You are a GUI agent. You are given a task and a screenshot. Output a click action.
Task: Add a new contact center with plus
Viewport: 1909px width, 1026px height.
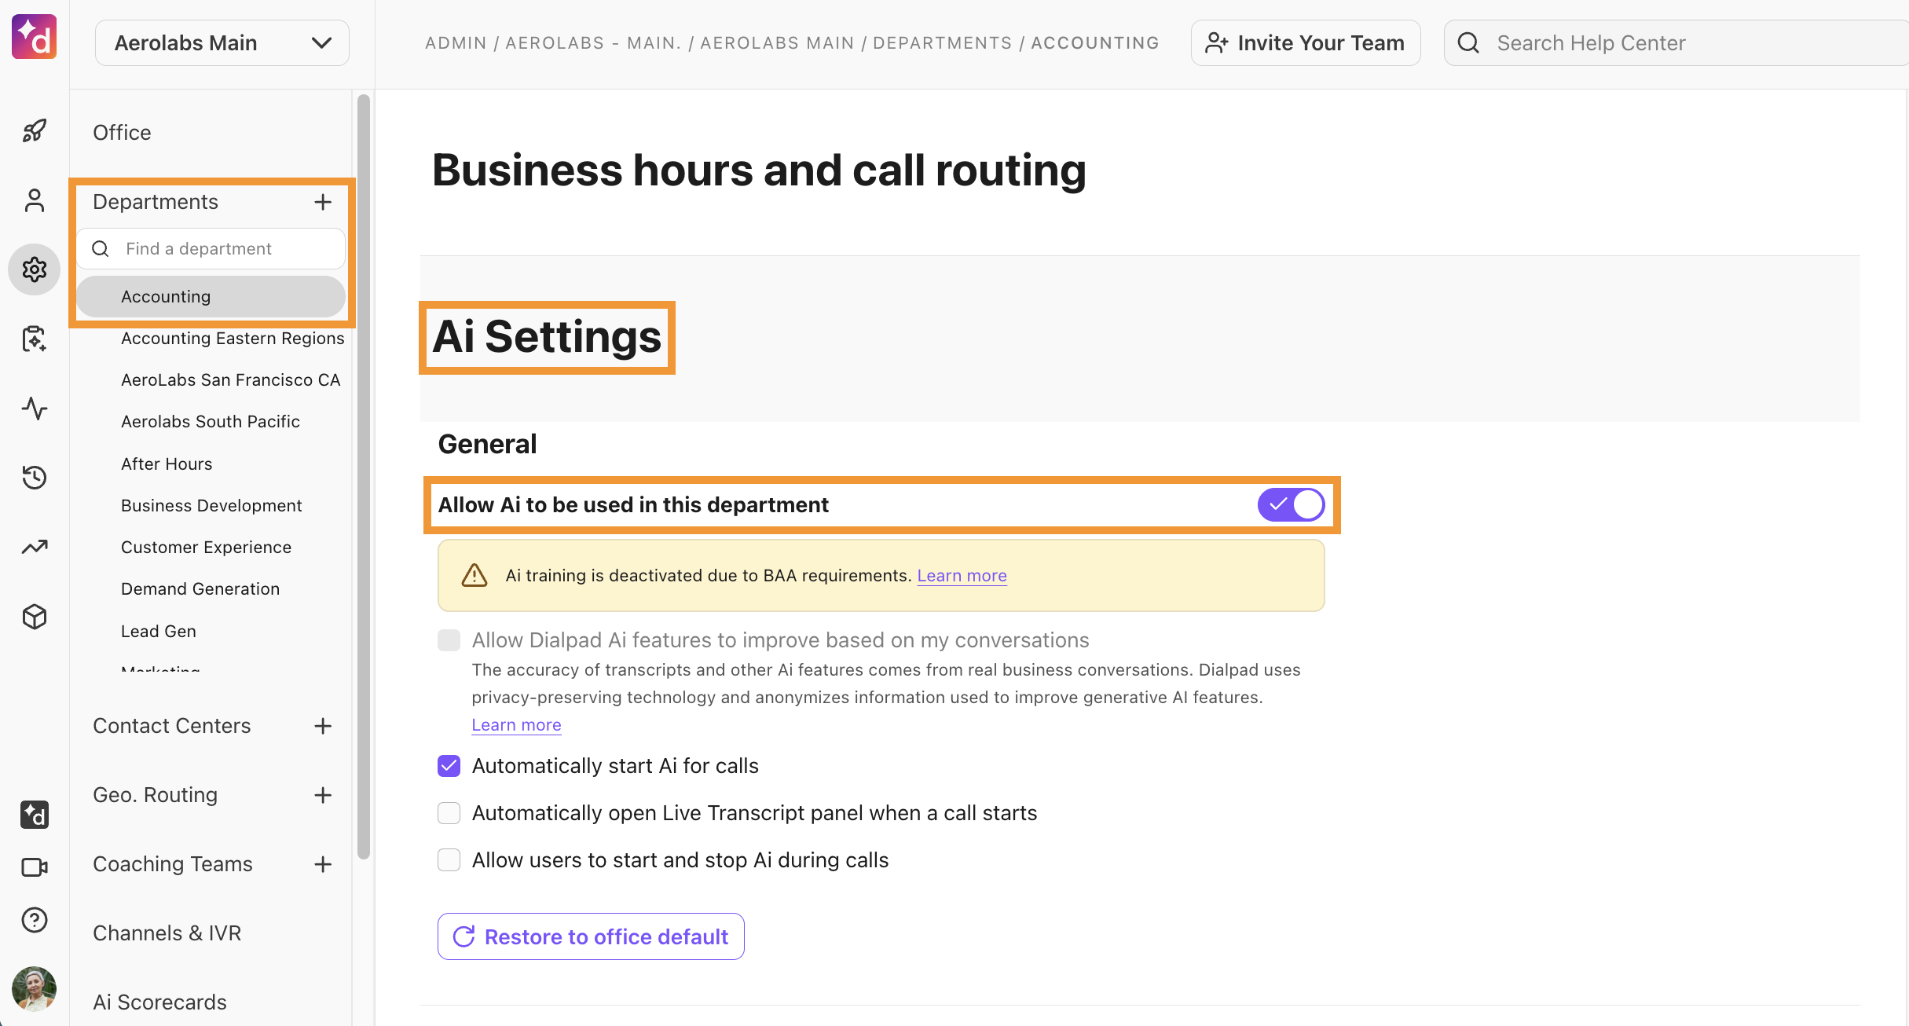point(323,726)
